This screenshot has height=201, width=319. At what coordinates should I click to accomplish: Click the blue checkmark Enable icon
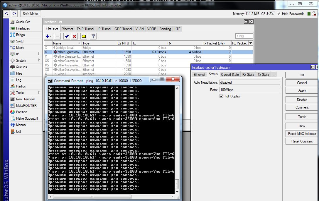click(67, 36)
